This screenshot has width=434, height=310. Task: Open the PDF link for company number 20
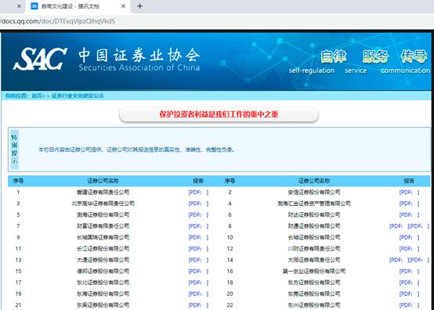tap(409, 294)
